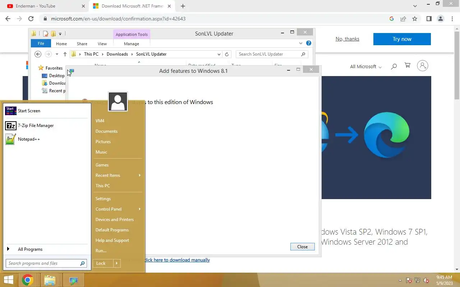Show hidden tray icons
The width and height of the screenshot is (460, 287).
400,281
